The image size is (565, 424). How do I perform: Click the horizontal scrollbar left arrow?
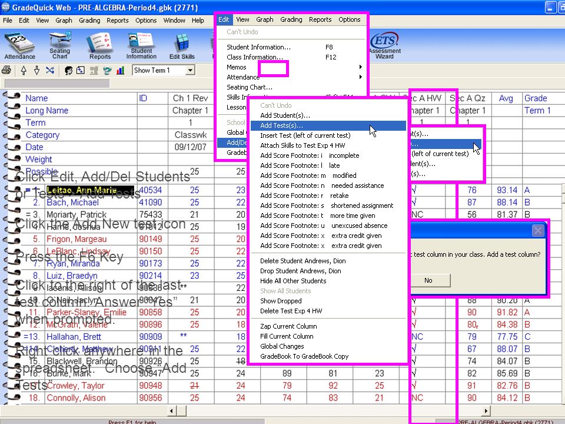click(x=172, y=410)
